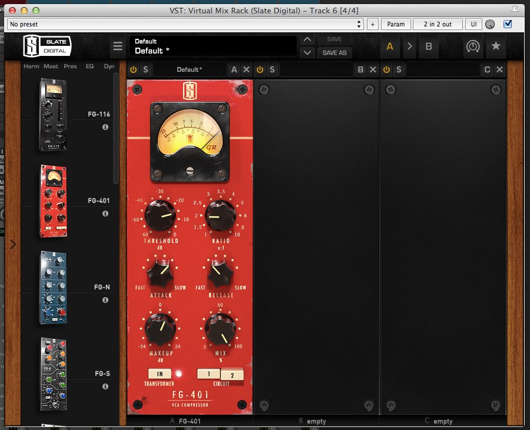Click the pin icon in window title bar
The image size is (530, 430).
click(x=515, y=11)
